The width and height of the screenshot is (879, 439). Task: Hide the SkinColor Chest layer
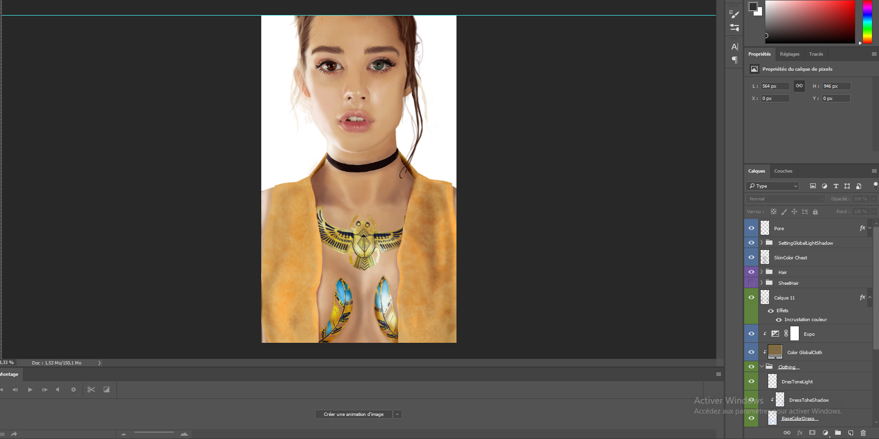point(751,257)
